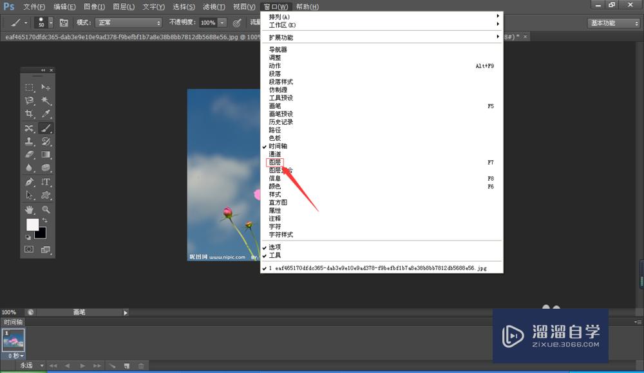The width and height of the screenshot is (644, 373).
Task: Select the Brush tool
Action: tap(47, 129)
